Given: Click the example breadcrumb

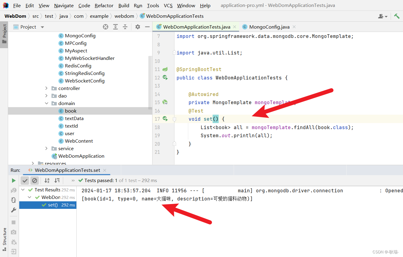Looking at the screenshot, I should tap(99, 16).
